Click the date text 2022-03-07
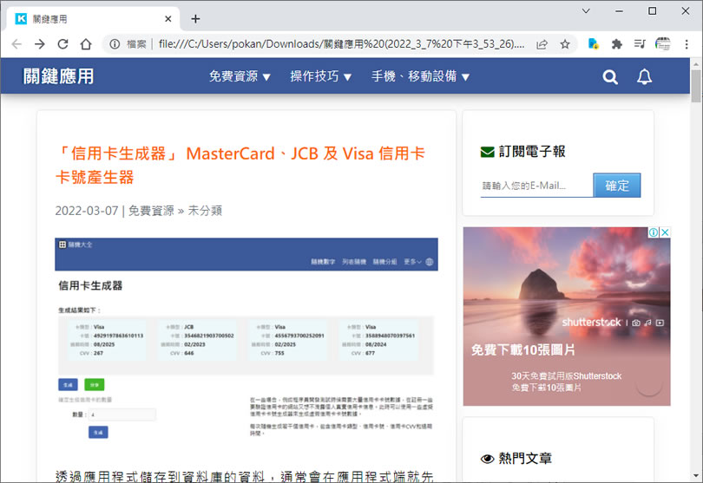The width and height of the screenshot is (703, 483). click(x=87, y=211)
